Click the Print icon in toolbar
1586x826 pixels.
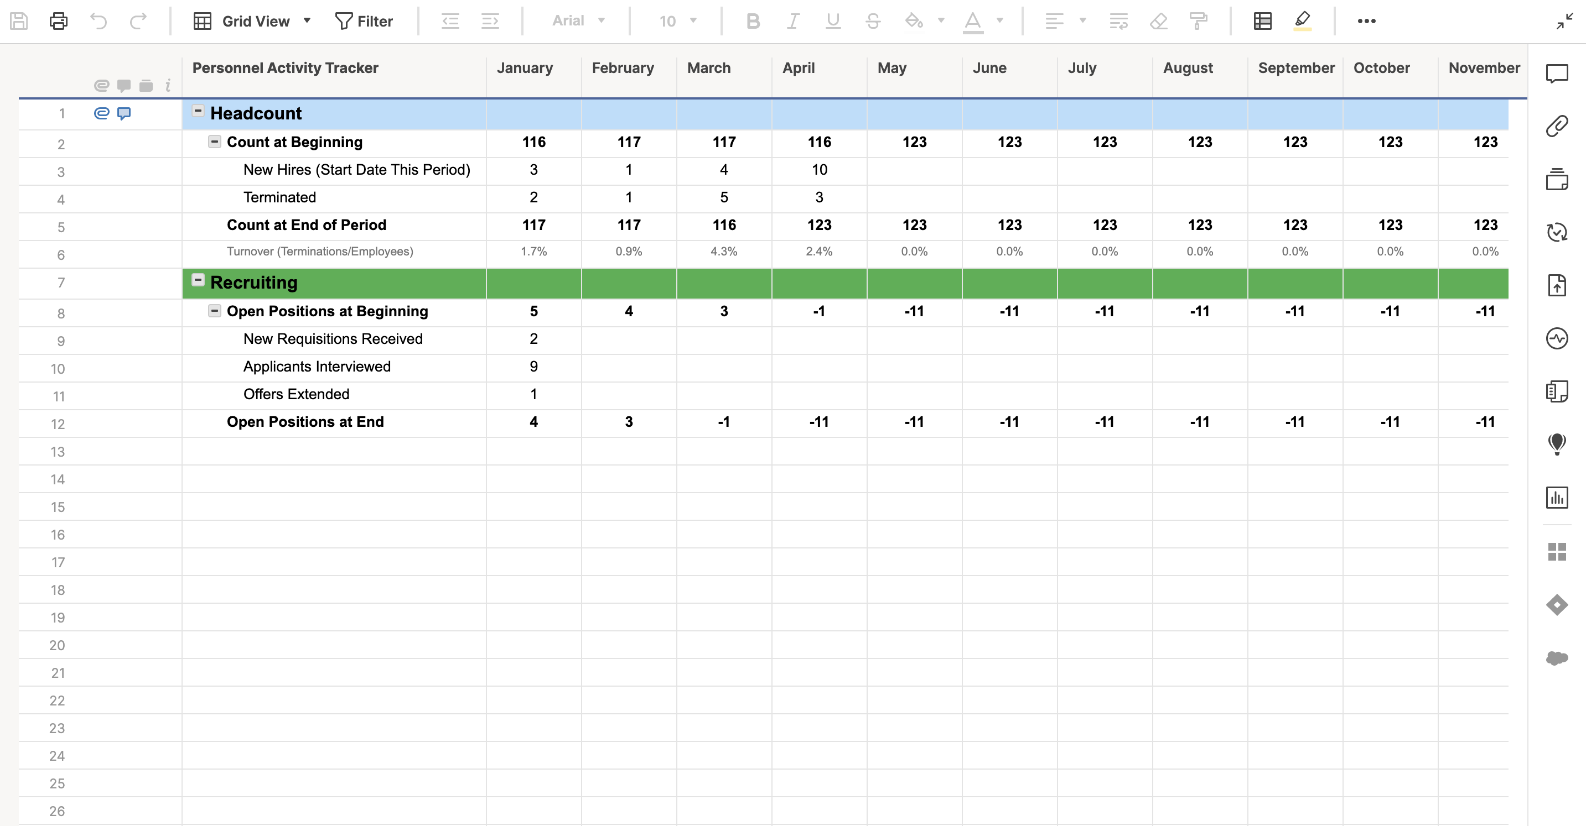pos(59,21)
